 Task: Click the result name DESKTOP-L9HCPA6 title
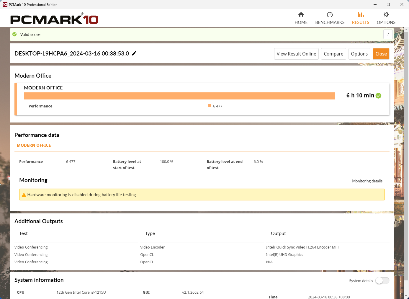(x=72, y=53)
